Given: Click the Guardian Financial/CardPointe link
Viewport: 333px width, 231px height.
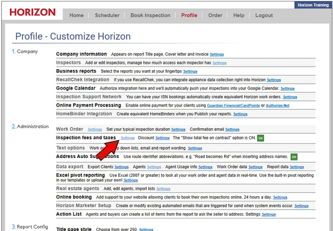Looking at the screenshot, I should click(x=234, y=106).
